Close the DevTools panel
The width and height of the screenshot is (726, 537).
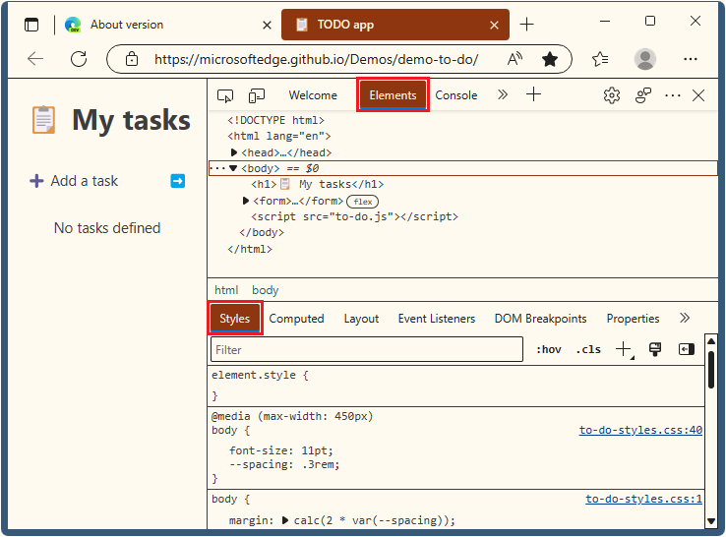[698, 95]
